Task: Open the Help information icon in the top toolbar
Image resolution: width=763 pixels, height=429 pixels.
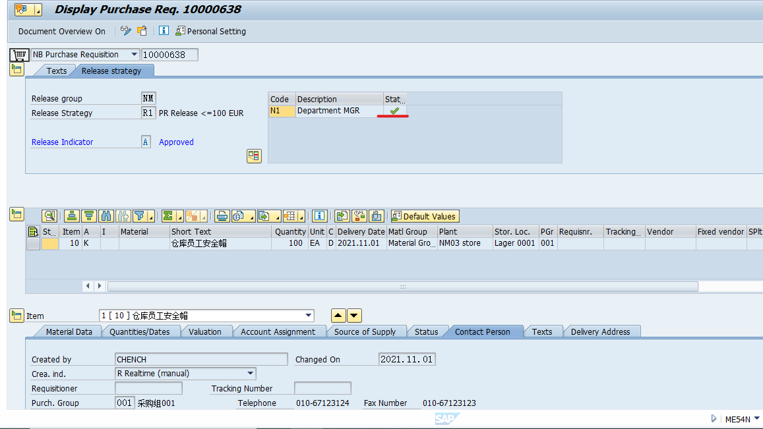Action: click(164, 30)
